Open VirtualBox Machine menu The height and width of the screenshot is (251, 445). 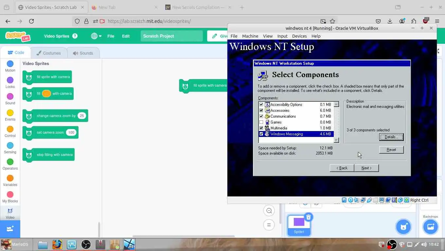point(250,36)
